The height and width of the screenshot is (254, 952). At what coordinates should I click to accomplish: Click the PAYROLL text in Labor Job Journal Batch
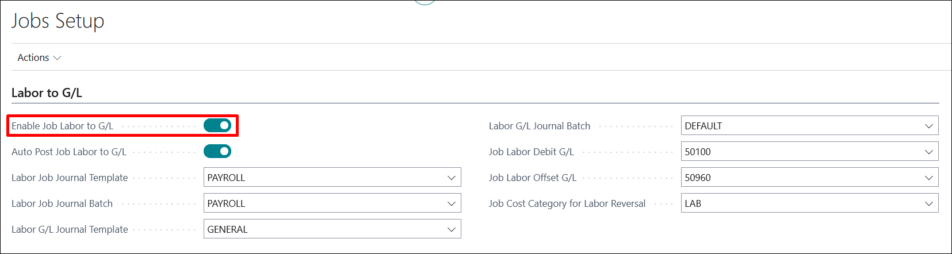tap(227, 203)
